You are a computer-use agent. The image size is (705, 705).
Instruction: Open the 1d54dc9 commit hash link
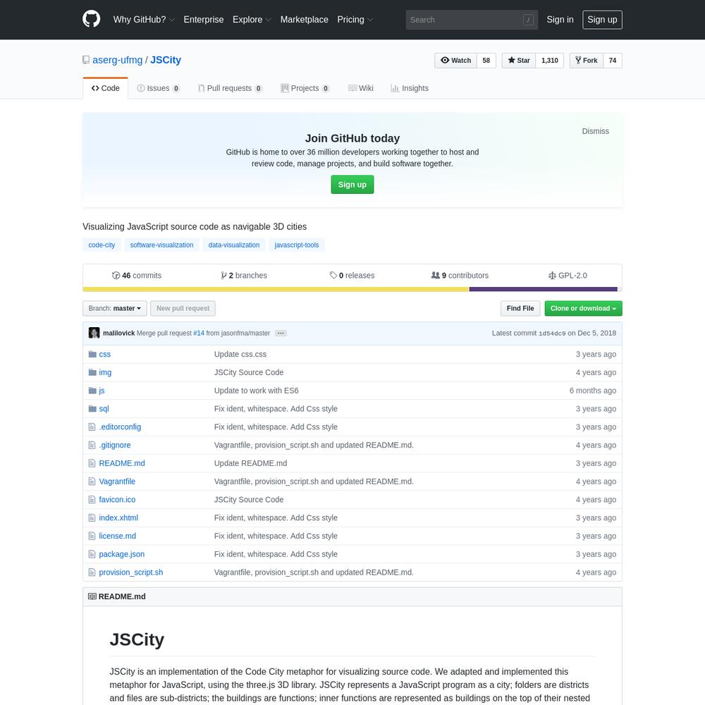pos(552,333)
